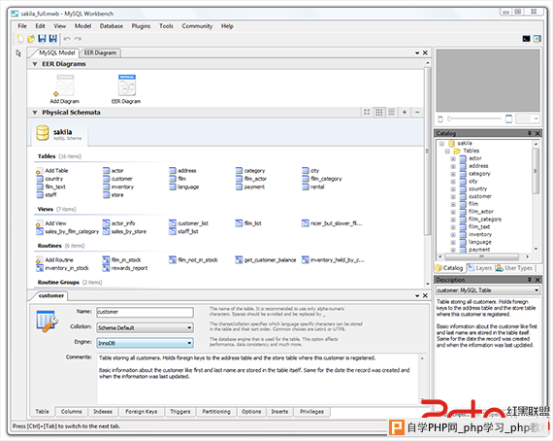553x441 pixels.
Task: Click the Add Routine item
Action: pyautogui.click(x=54, y=260)
